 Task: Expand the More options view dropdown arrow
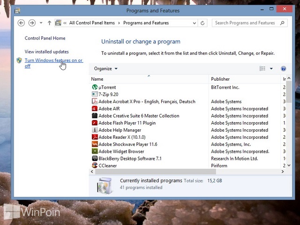tap(271, 69)
